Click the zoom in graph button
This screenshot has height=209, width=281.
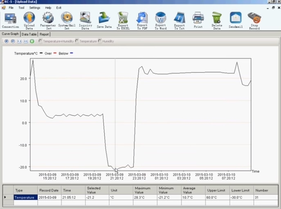(7, 41)
